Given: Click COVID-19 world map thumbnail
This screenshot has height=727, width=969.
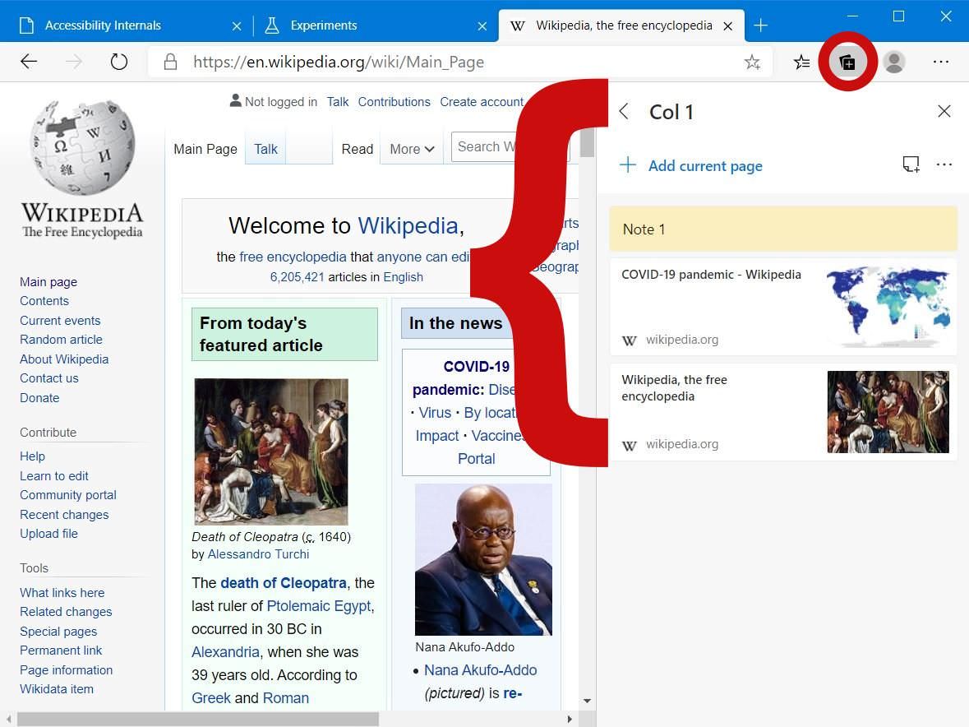Looking at the screenshot, I should [888, 308].
